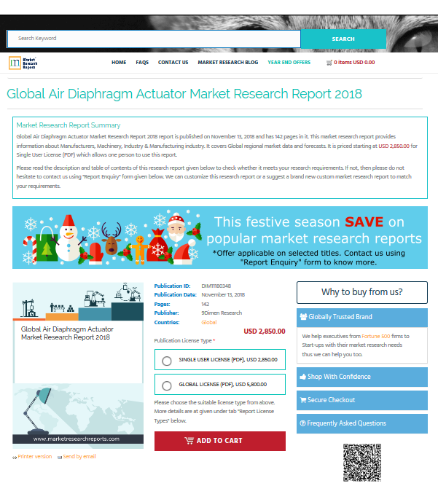Open the FAQS menu item

(x=142, y=63)
